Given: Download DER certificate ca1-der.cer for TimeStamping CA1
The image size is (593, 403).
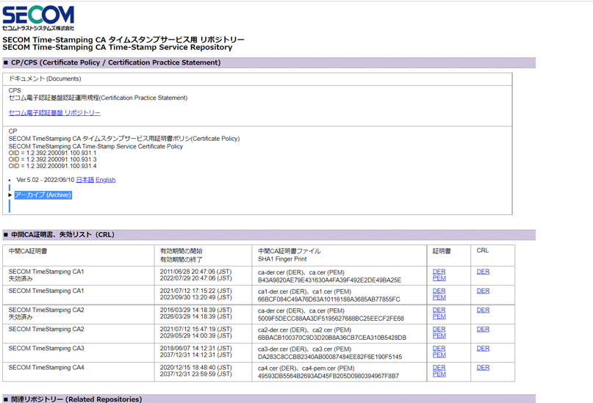Looking at the screenshot, I should 439,291.
